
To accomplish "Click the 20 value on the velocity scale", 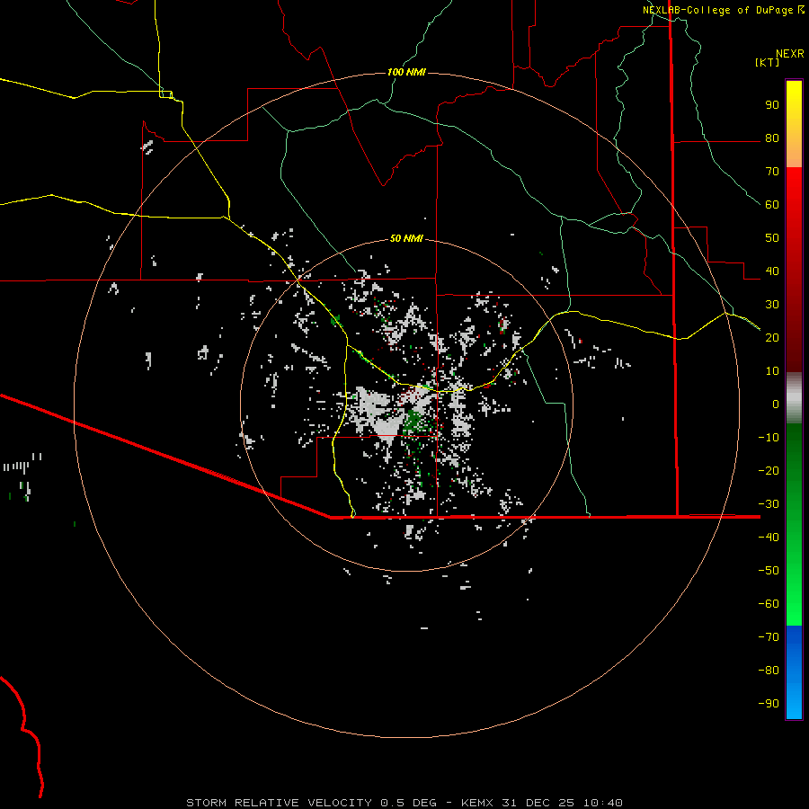I will click(x=772, y=338).
